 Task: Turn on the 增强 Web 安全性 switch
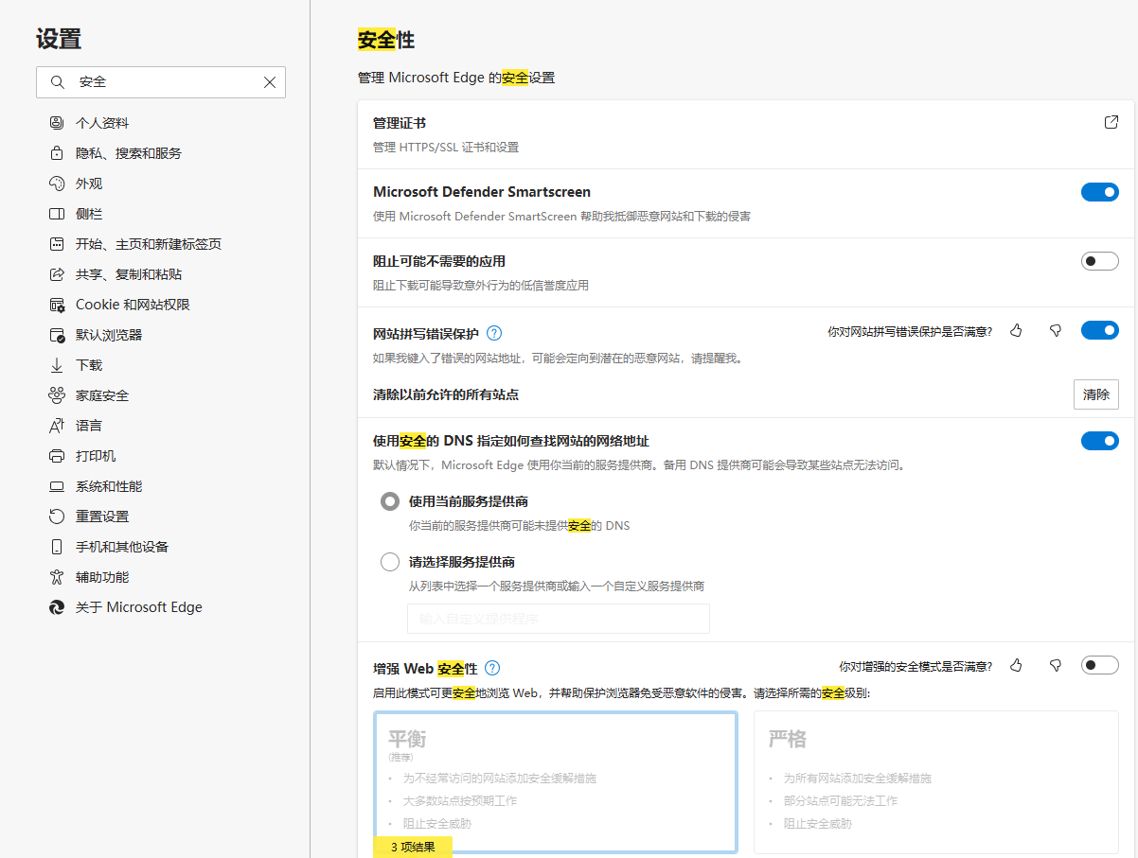coord(1099,665)
